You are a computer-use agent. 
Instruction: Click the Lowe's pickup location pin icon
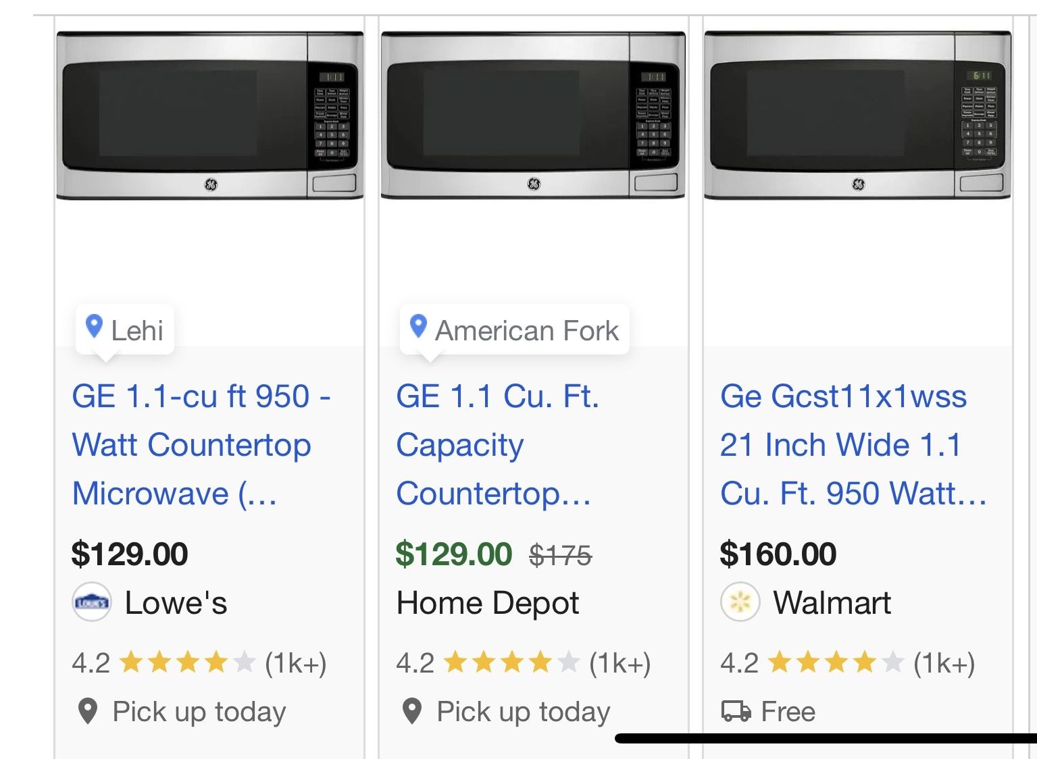click(88, 711)
